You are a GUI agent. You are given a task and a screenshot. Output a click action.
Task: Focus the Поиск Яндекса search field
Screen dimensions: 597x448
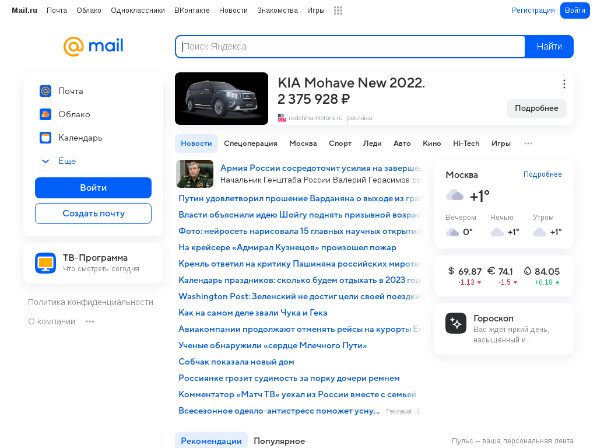click(350, 47)
